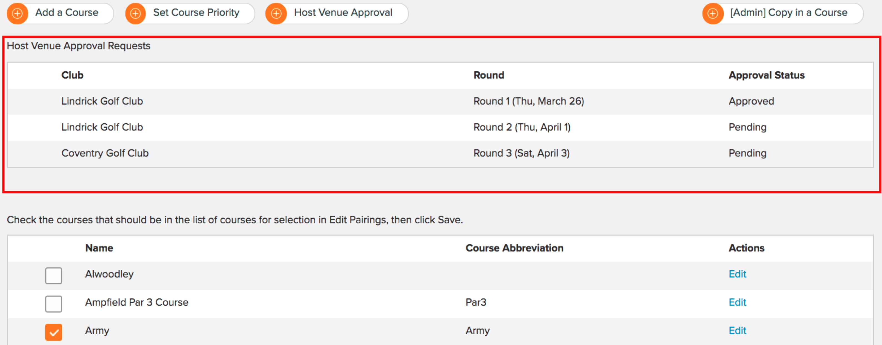Edit the Ampfield Par 3 Course
Screen dimensions: 882x345
coord(737,302)
